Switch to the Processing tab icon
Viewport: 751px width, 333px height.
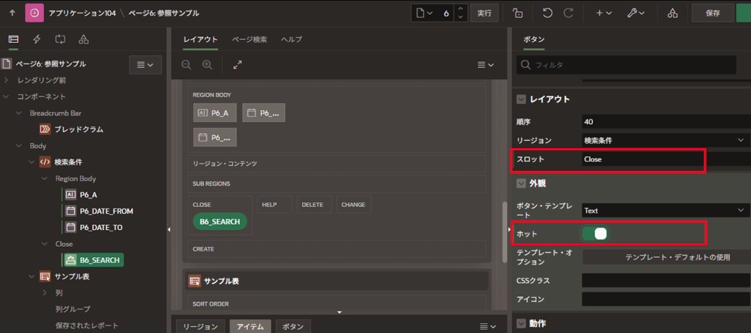click(x=60, y=39)
